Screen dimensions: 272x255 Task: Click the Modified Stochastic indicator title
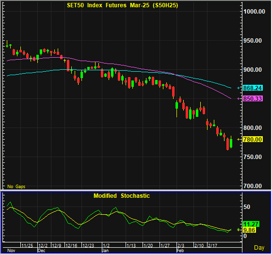pyautogui.click(x=122, y=196)
